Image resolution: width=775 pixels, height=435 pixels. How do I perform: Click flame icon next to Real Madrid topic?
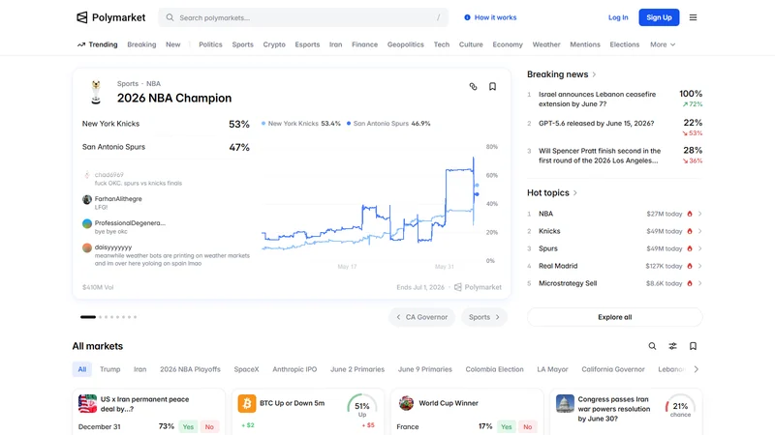[x=690, y=266]
